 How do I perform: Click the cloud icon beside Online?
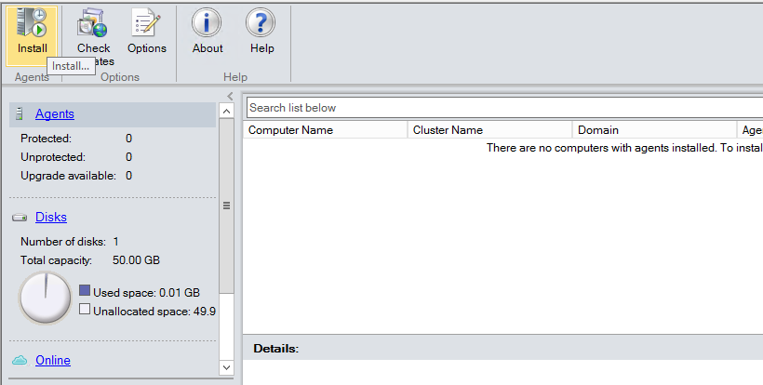click(x=20, y=360)
